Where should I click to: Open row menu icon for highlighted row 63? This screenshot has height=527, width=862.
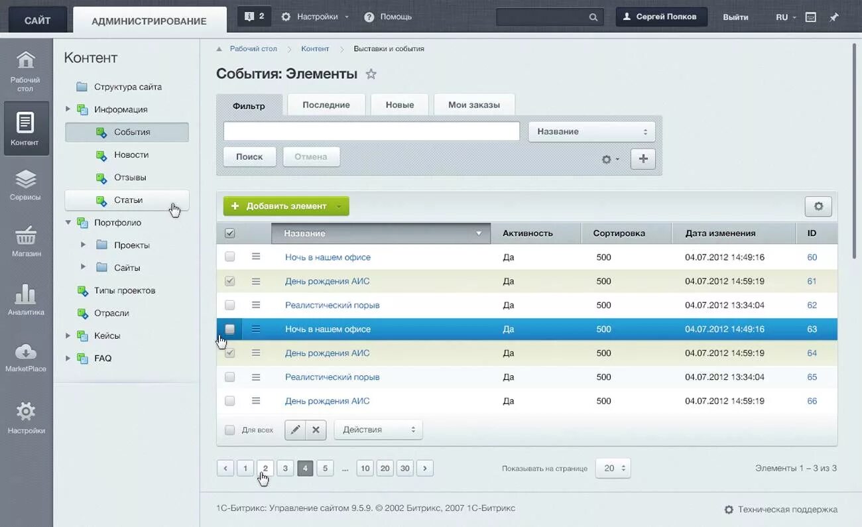(256, 329)
